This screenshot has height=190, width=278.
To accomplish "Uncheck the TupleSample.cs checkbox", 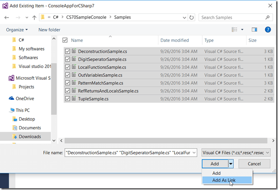I will coord(68,98).
